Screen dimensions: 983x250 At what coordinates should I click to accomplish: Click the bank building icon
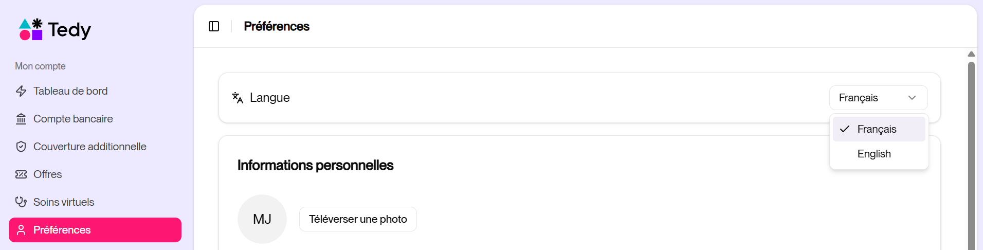[21, 119]
